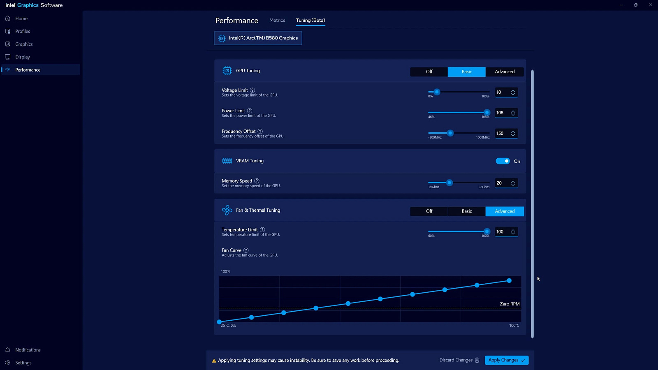Step Memory Speed value with spinner arrows
Image resolution: width=658 pixels, height=370 pixels.
tap(513, 183)
